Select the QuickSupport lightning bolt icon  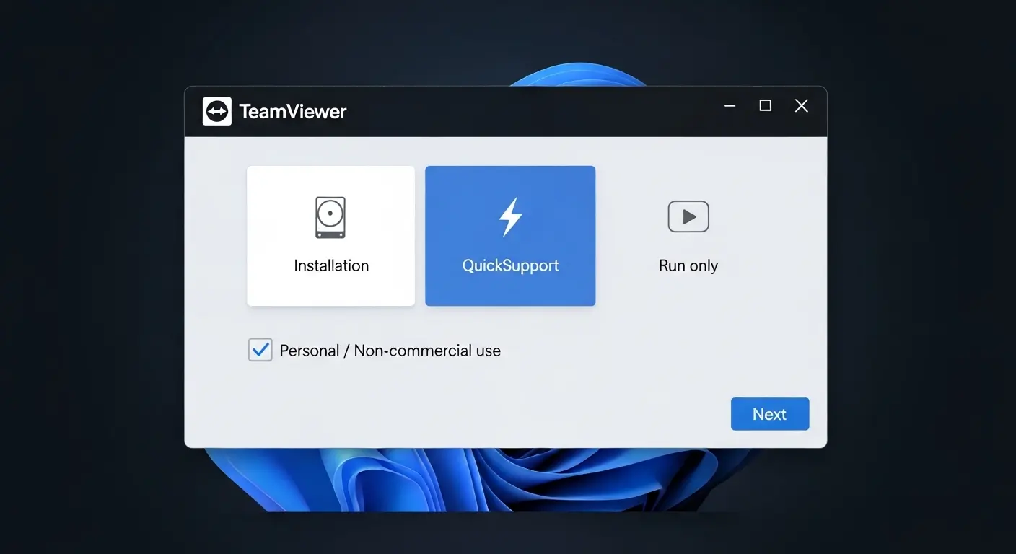tap(511, 216)
